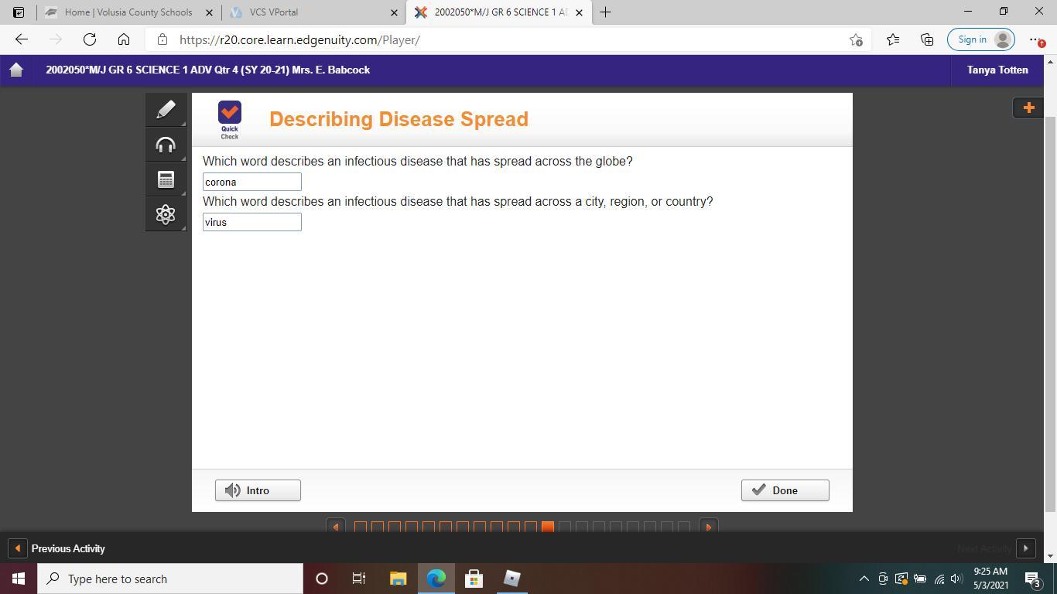Screen dimensions: 1057x594
Task: Add this page to favorites
Action: (x=856, y=39)
